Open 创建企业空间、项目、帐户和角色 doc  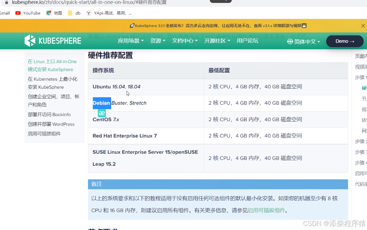pyautogui.click(x=54, y=100)
